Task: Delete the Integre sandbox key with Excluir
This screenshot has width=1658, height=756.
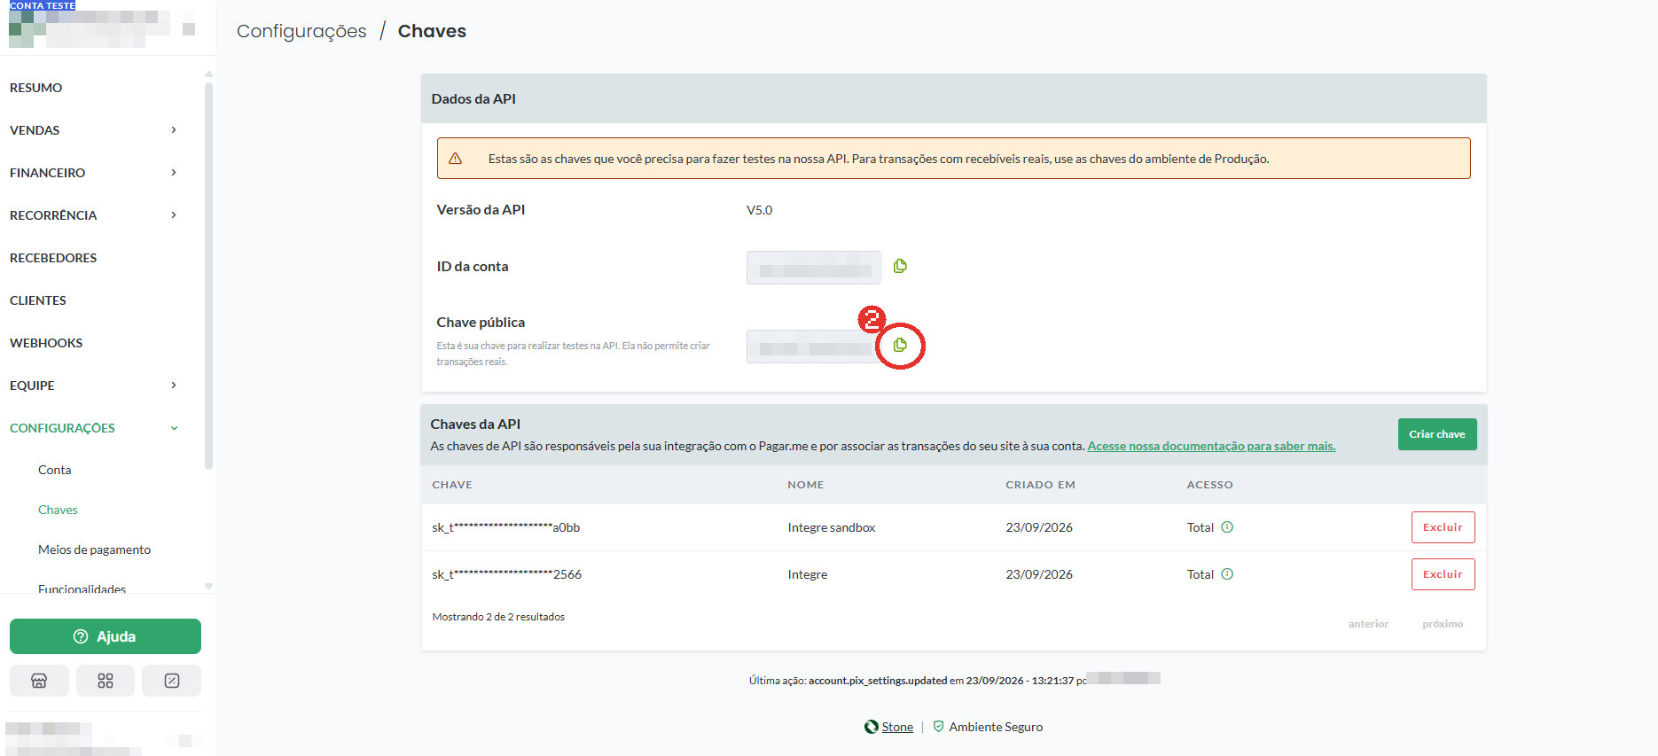Action: (1443, 527)
